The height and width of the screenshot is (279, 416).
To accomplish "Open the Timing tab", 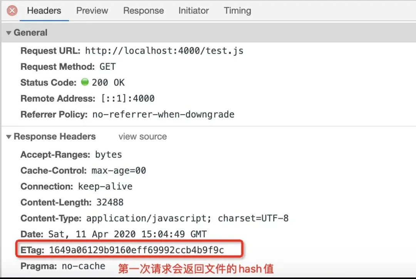I will point(237,11).
